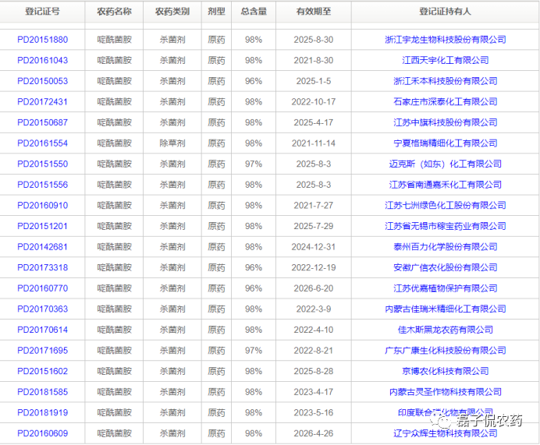Viewport: 540px width, 445px height.
Task: Open registration PD20170363 link
Action: click(42, 309)
